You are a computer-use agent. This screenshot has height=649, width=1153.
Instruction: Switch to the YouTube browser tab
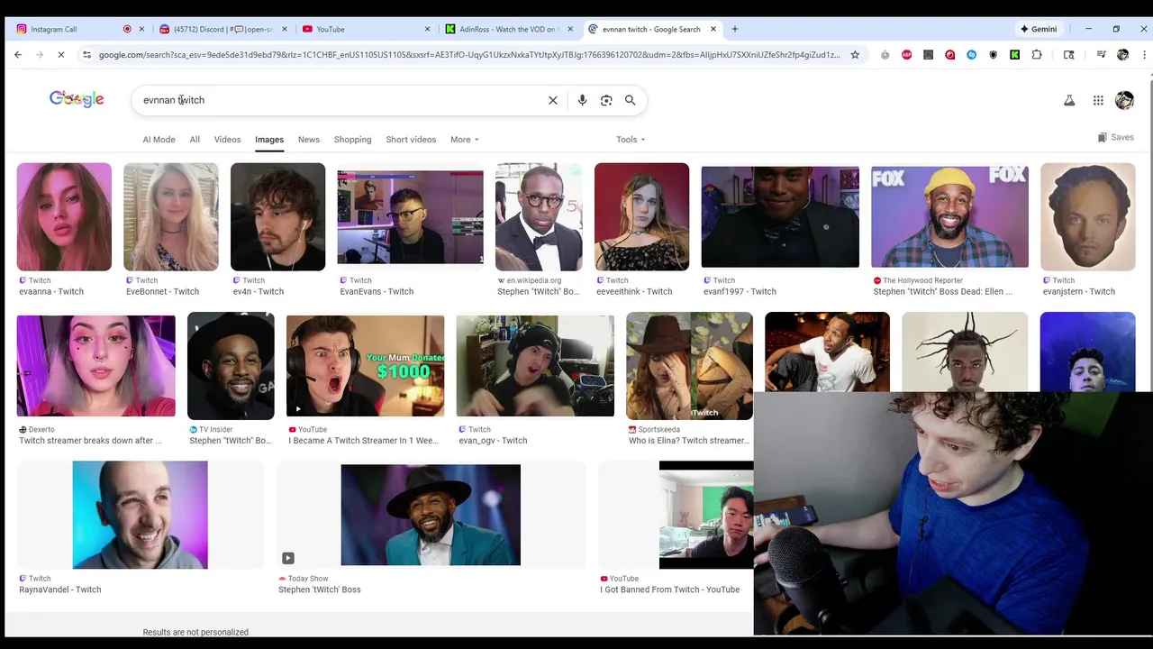363,29
